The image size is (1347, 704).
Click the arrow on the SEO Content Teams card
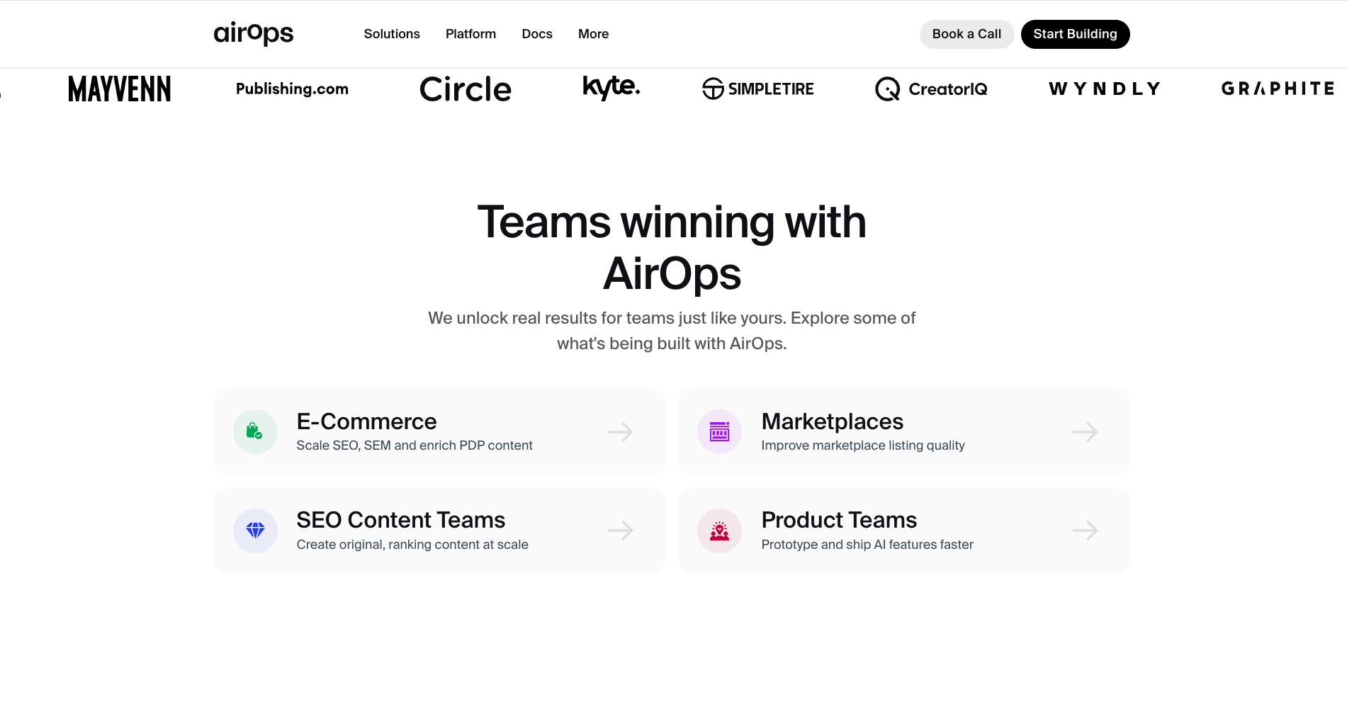point(620,530)
